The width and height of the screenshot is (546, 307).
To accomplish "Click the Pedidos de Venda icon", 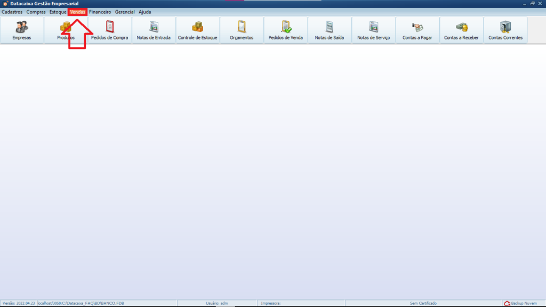I will tap(285, 30).
